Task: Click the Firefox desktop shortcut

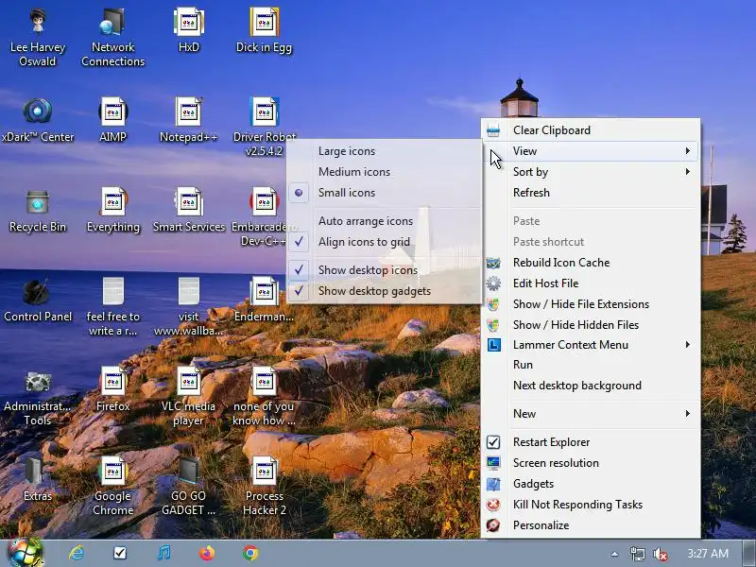Action: (112, 389)
